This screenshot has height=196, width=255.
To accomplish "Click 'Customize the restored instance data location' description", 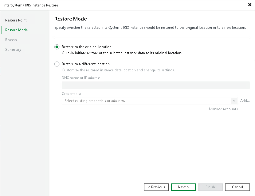I will coord(118,70).
